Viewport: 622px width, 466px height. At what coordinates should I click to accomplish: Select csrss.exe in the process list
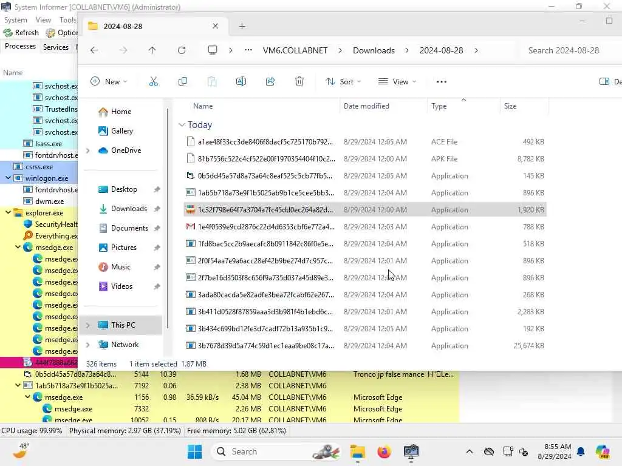(39, 166)
